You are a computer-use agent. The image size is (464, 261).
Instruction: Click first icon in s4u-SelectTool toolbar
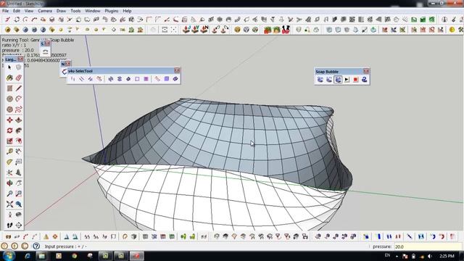point(72,79)
